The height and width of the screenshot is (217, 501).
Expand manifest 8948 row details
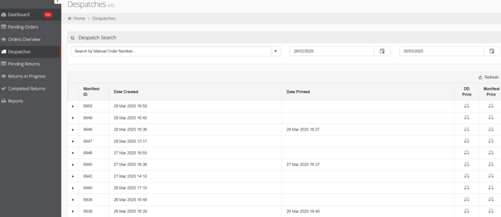[x=73, y=130]
